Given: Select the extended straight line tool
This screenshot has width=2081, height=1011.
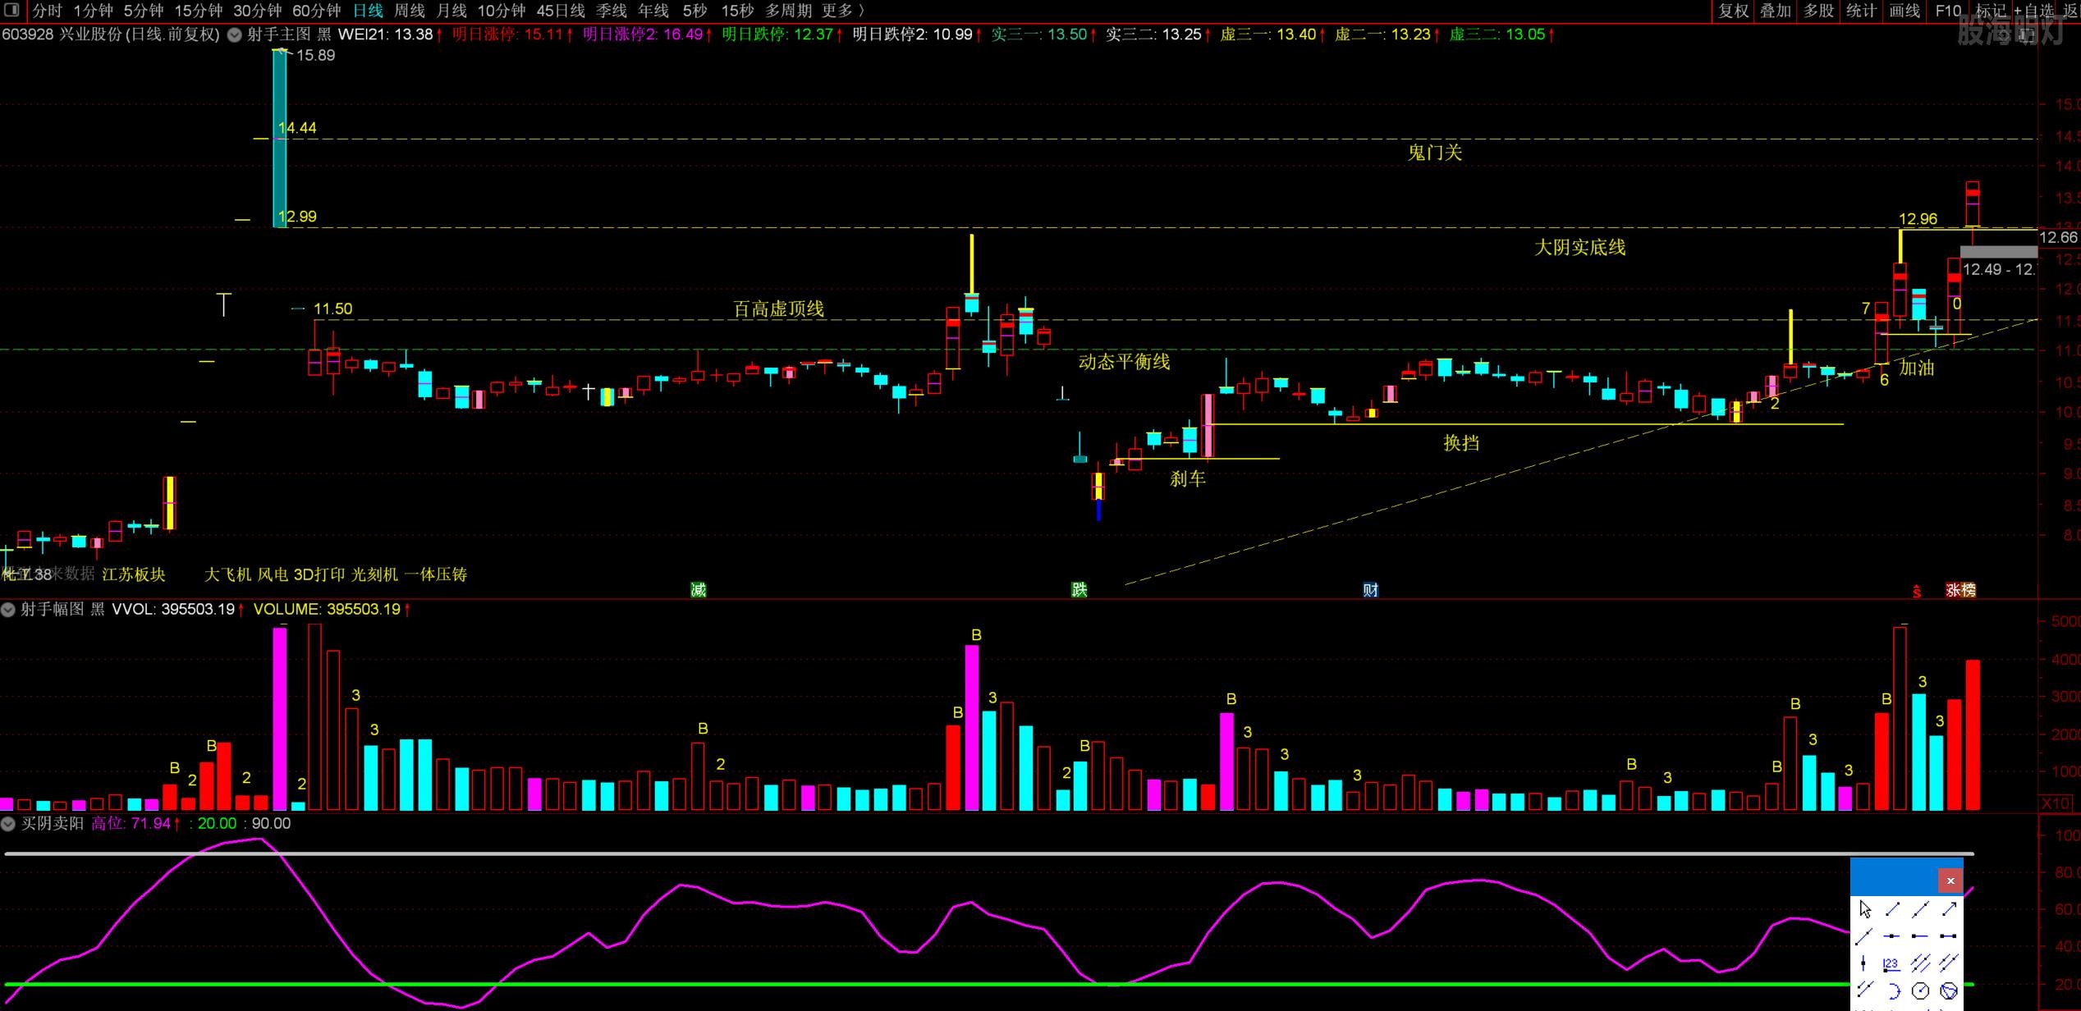Looking at the screenshot, I should (1921, 908).
